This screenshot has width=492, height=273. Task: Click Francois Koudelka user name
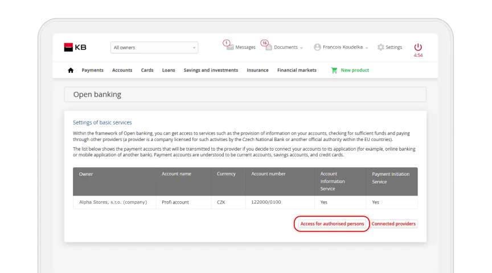(x=343, y=47)
